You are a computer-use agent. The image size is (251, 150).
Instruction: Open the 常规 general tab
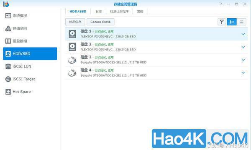(x=140, y=12)
